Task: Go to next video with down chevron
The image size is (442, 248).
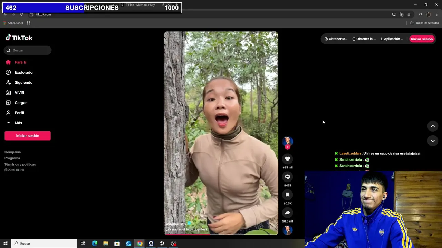Action: click(x=433, y=141)
